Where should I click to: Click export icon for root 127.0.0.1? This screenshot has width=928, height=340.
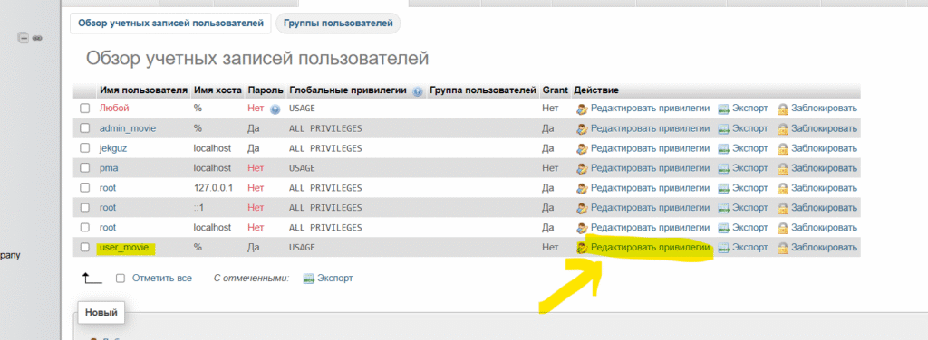pos(723,188)
